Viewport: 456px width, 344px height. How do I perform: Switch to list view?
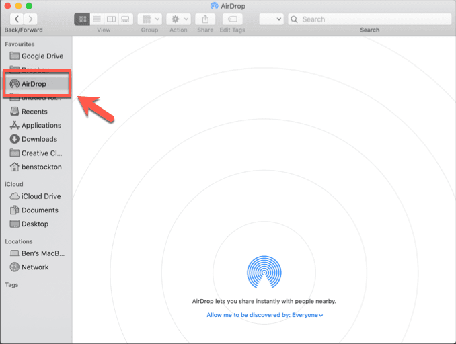[96, 19]
